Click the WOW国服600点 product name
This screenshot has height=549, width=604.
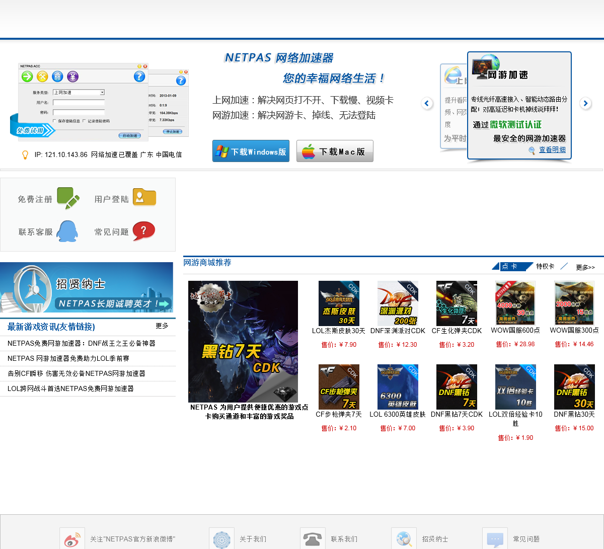pyautogui.click(x=515, y=331)
